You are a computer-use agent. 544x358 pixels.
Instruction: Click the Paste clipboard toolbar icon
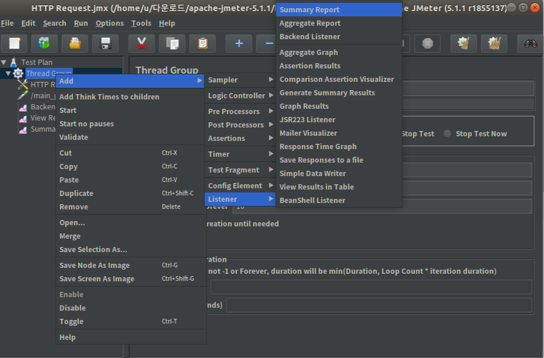click(203, 43)
